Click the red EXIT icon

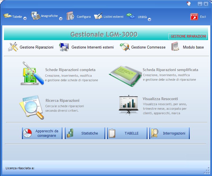point(194,17)
